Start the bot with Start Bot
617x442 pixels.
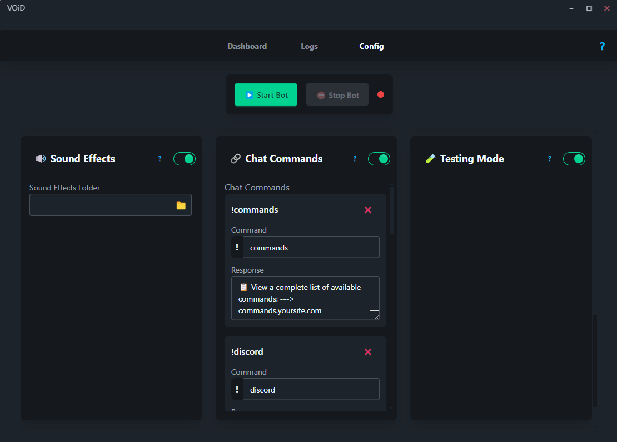266,95
